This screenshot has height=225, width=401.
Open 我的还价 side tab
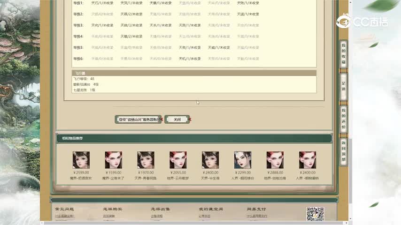click(343, 119)
